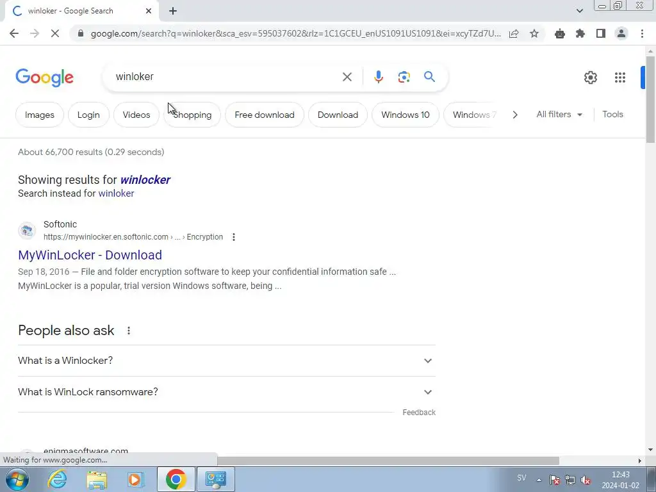Go back to previous page
The width and height of the screenshot is (656, 492).
click(x=14, y=33)
